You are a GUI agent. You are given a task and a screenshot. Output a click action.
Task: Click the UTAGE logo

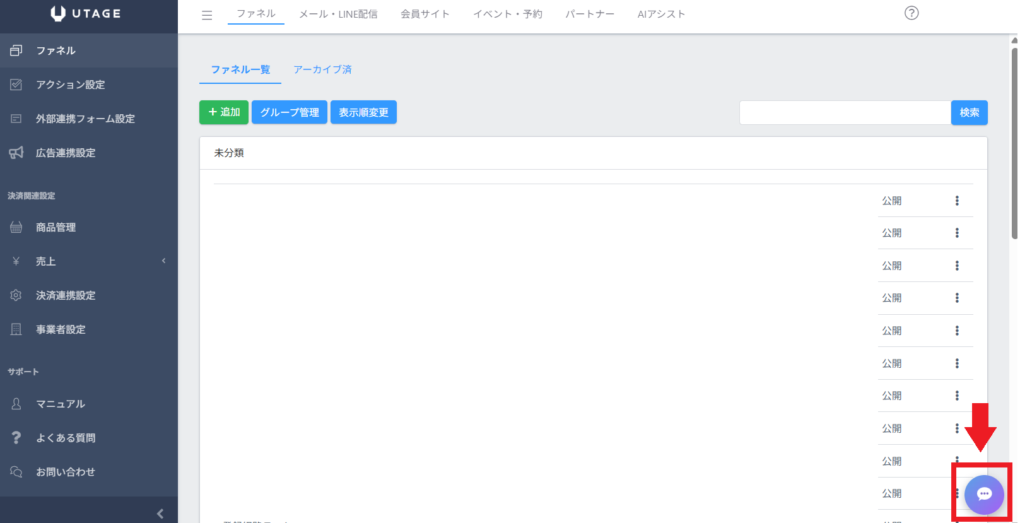click(86, 14)
